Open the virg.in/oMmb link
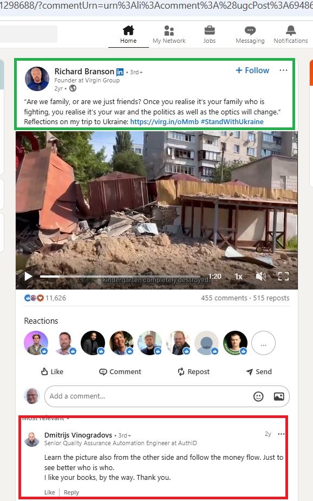The height and width of the screenshot is (501, 313). [164, 122]
